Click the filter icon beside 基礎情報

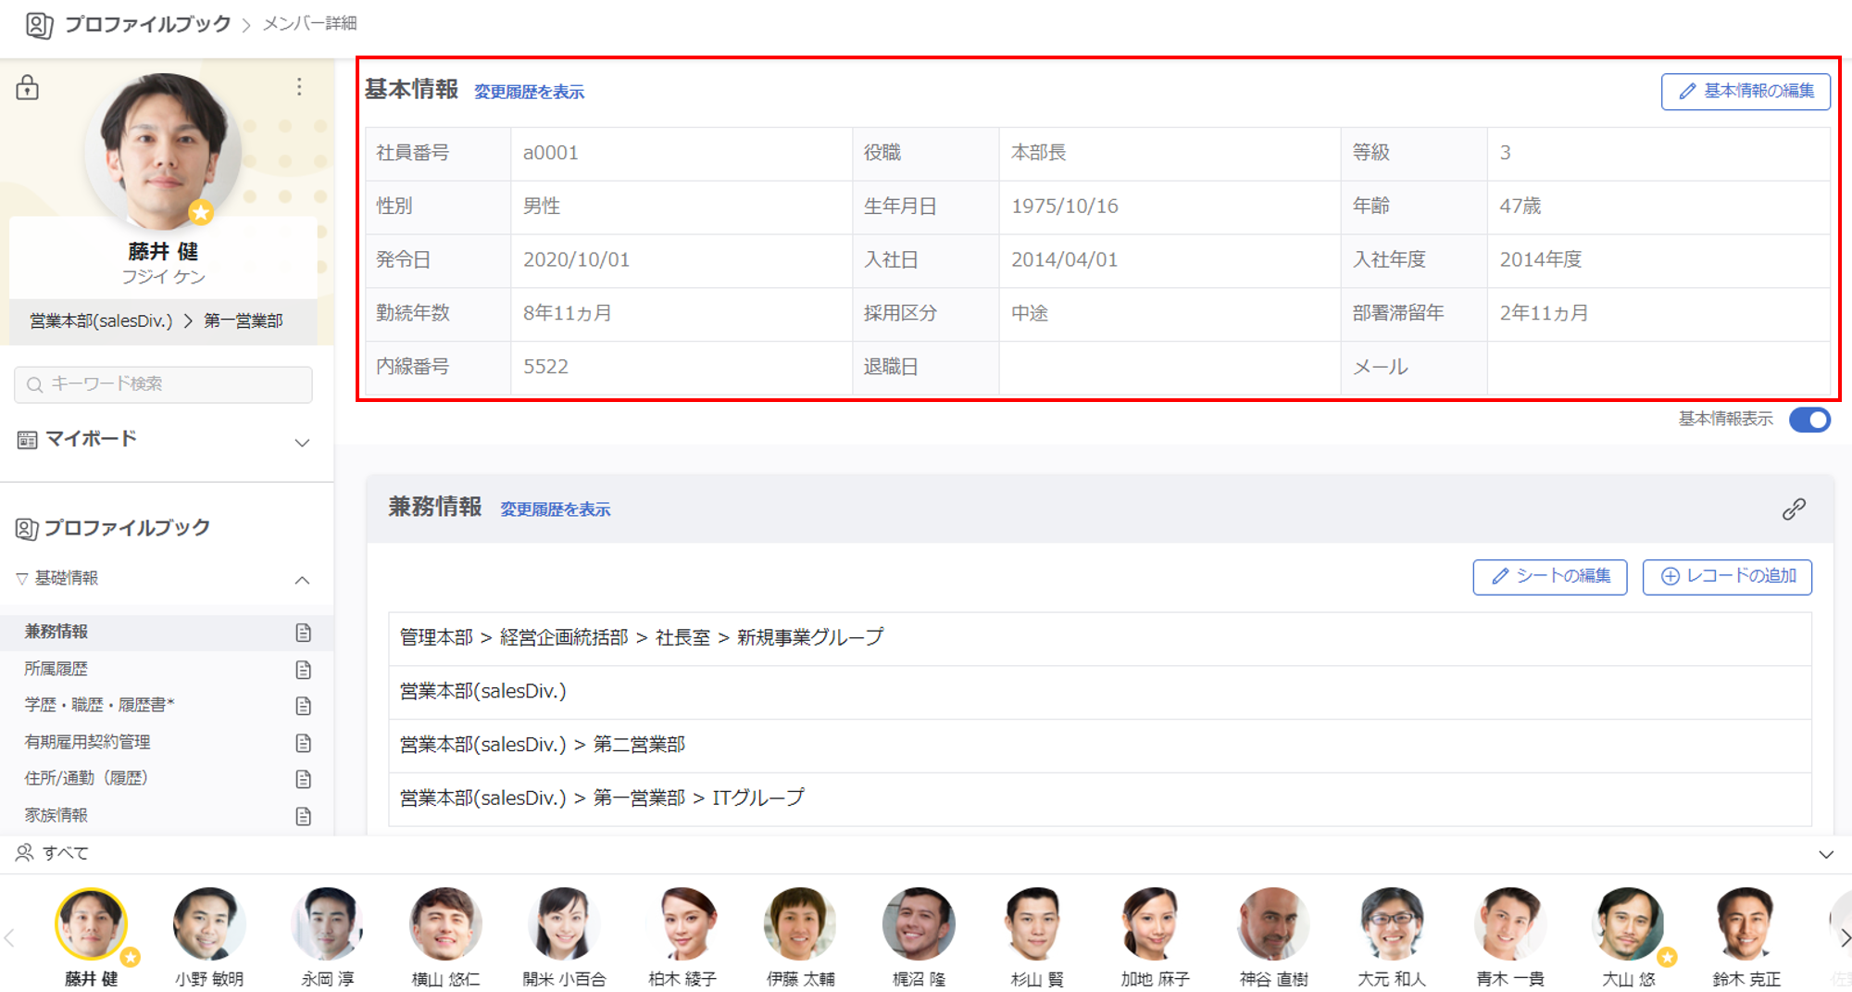click(x=21, y=579)
